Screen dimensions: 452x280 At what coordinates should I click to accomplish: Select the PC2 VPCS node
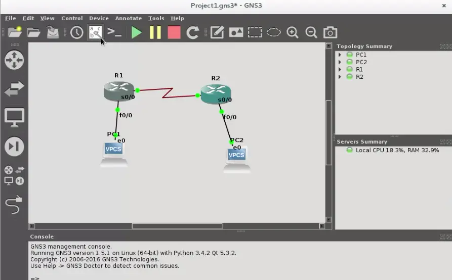pyautogui.click(x=237, y=160)
